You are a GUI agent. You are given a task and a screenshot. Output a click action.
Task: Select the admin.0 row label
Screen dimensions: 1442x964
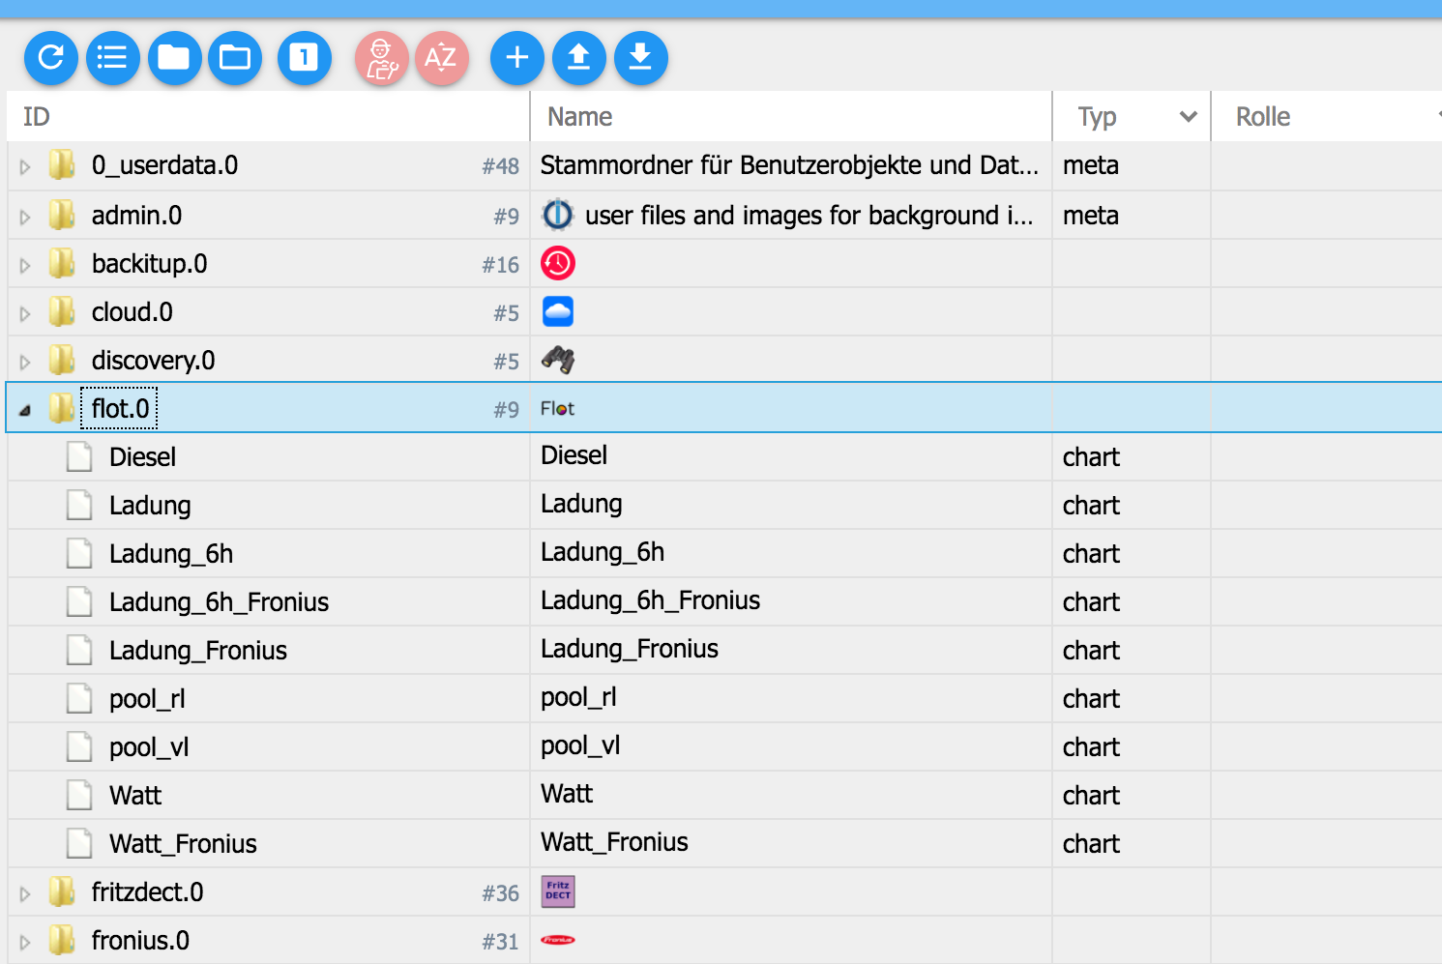coord(136,215)
